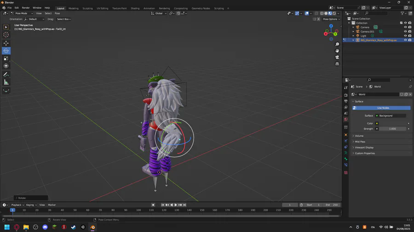
Task: Click the viewport zoom magnifier icon
Action: [x=337, y=44]
